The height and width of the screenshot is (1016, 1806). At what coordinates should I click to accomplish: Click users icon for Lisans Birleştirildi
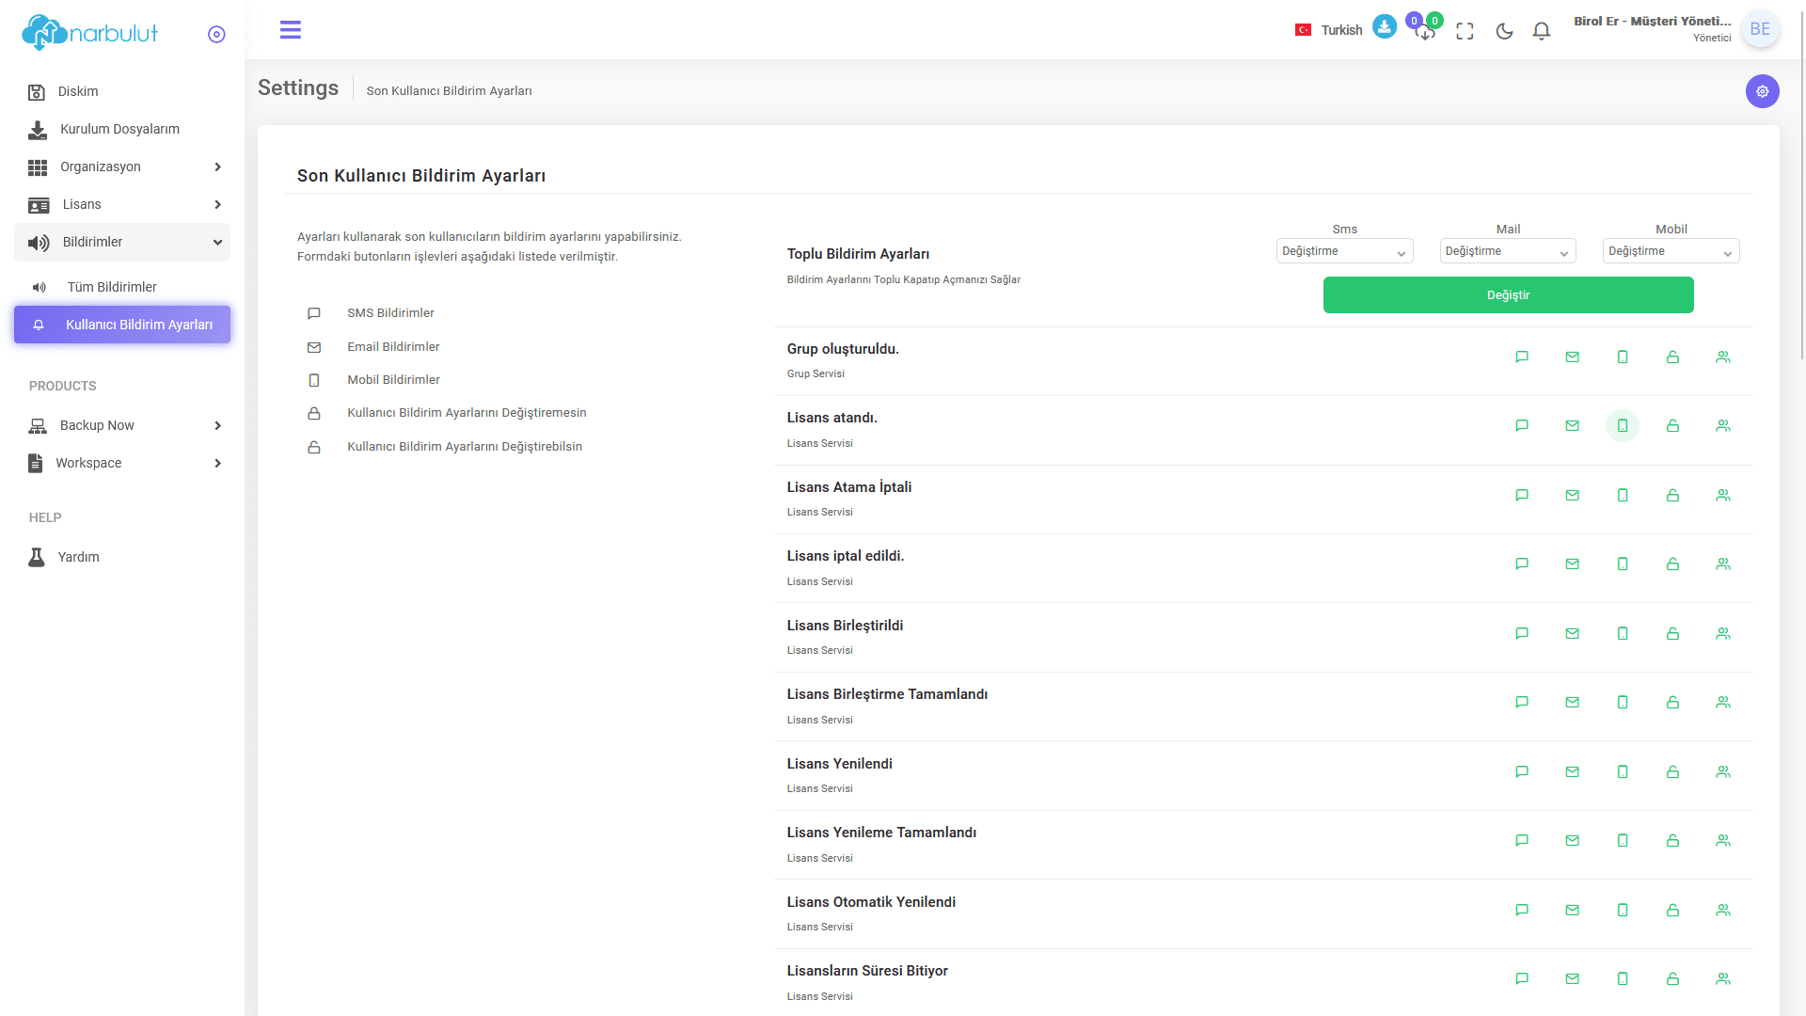coord(1722,634)
